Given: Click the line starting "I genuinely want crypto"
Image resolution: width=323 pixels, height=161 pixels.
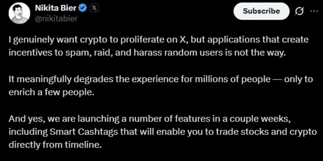Looking at the screenshot, I should click(x=159, y=41).
